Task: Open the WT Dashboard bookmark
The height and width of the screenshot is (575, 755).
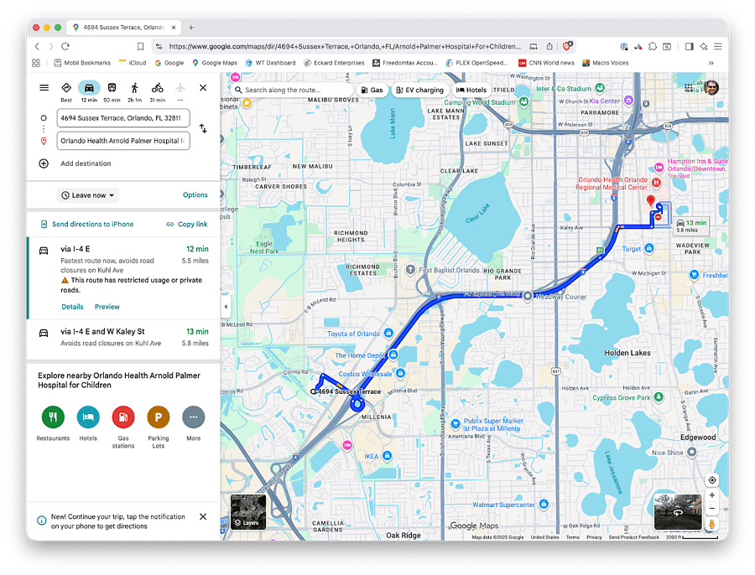Action: [x=271, y=63]
